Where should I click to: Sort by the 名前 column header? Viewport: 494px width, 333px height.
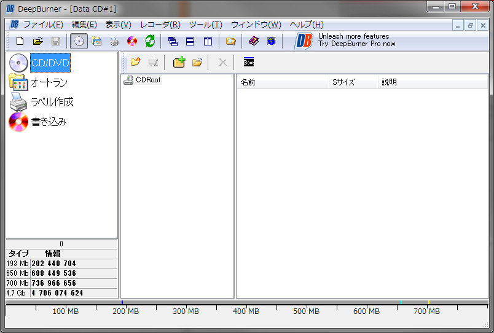[x=283, y=82]
